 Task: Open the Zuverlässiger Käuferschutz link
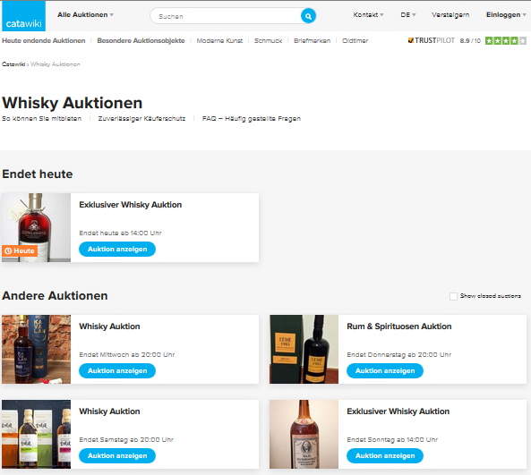[141, 119]
